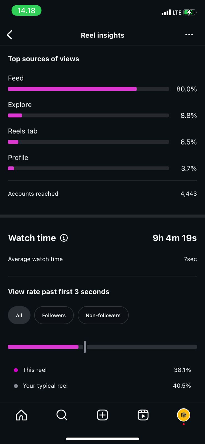Tap the green clock time indicator
Viewport: 205px width, 444px height.
coord(26,11)
